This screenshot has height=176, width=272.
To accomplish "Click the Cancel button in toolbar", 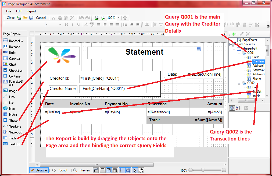I will click(41, 18).
